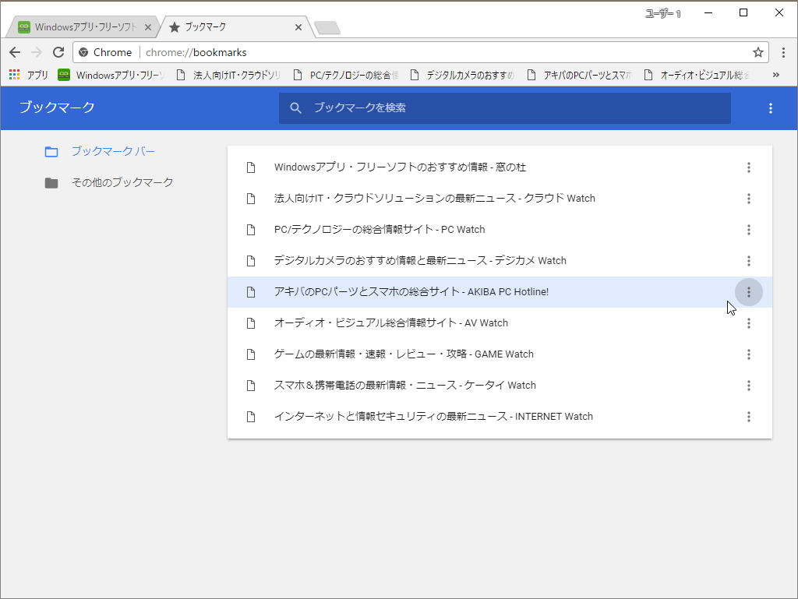Click the page reload icon
Viewport: 798px width, 599px height.
point(58,52)
